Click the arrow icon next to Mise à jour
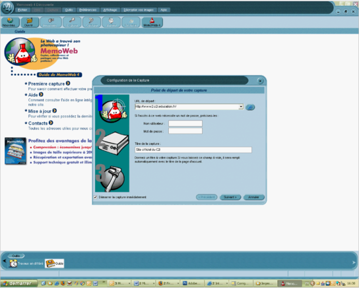The width and height of the screenshot is (359, 288). (55, 111)
